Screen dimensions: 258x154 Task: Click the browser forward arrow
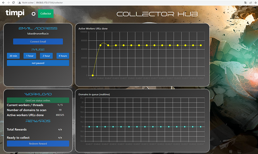click(x=8, y=3)
